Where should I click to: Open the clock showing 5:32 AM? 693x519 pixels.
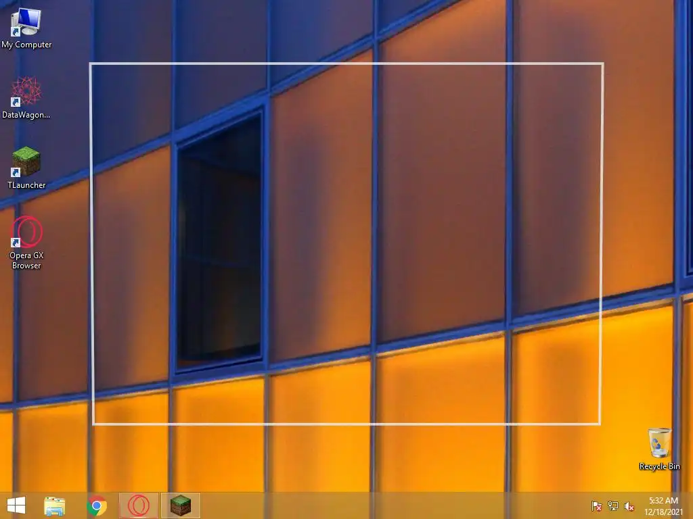(663, 501)
